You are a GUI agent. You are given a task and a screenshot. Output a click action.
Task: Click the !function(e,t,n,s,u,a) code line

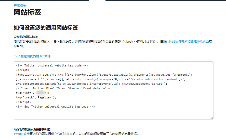tap(104, 75)
